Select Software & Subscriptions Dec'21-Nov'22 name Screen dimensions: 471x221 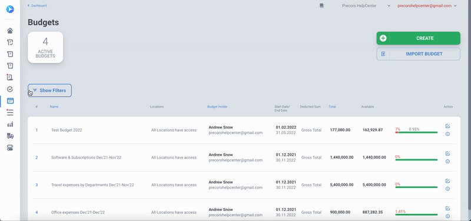point(86,158)
